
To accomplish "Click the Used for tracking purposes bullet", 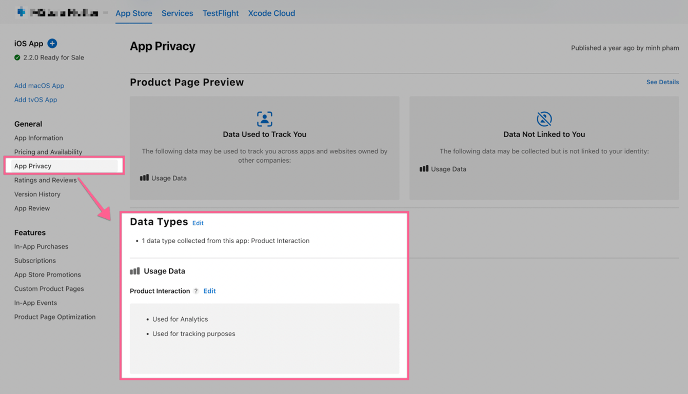I will (x=194, y=333).
